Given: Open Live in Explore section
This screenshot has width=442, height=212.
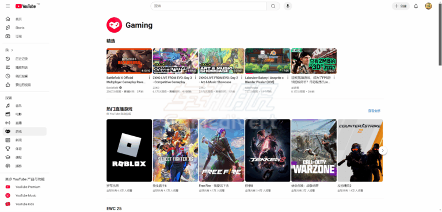Looking at the screenshot, I should 25,123.
